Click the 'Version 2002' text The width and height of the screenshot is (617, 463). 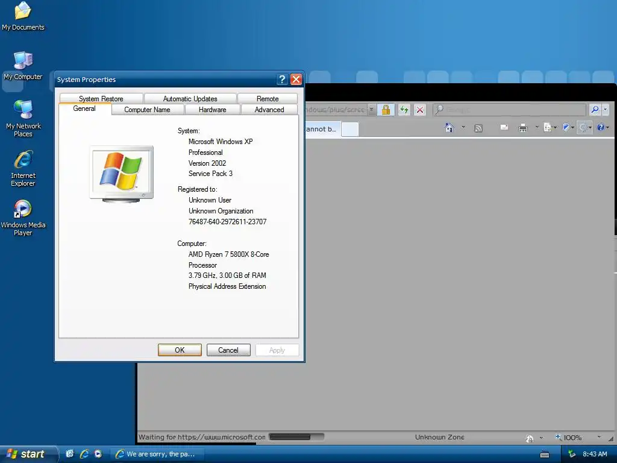pyautogui.click(x=207, y=163)
